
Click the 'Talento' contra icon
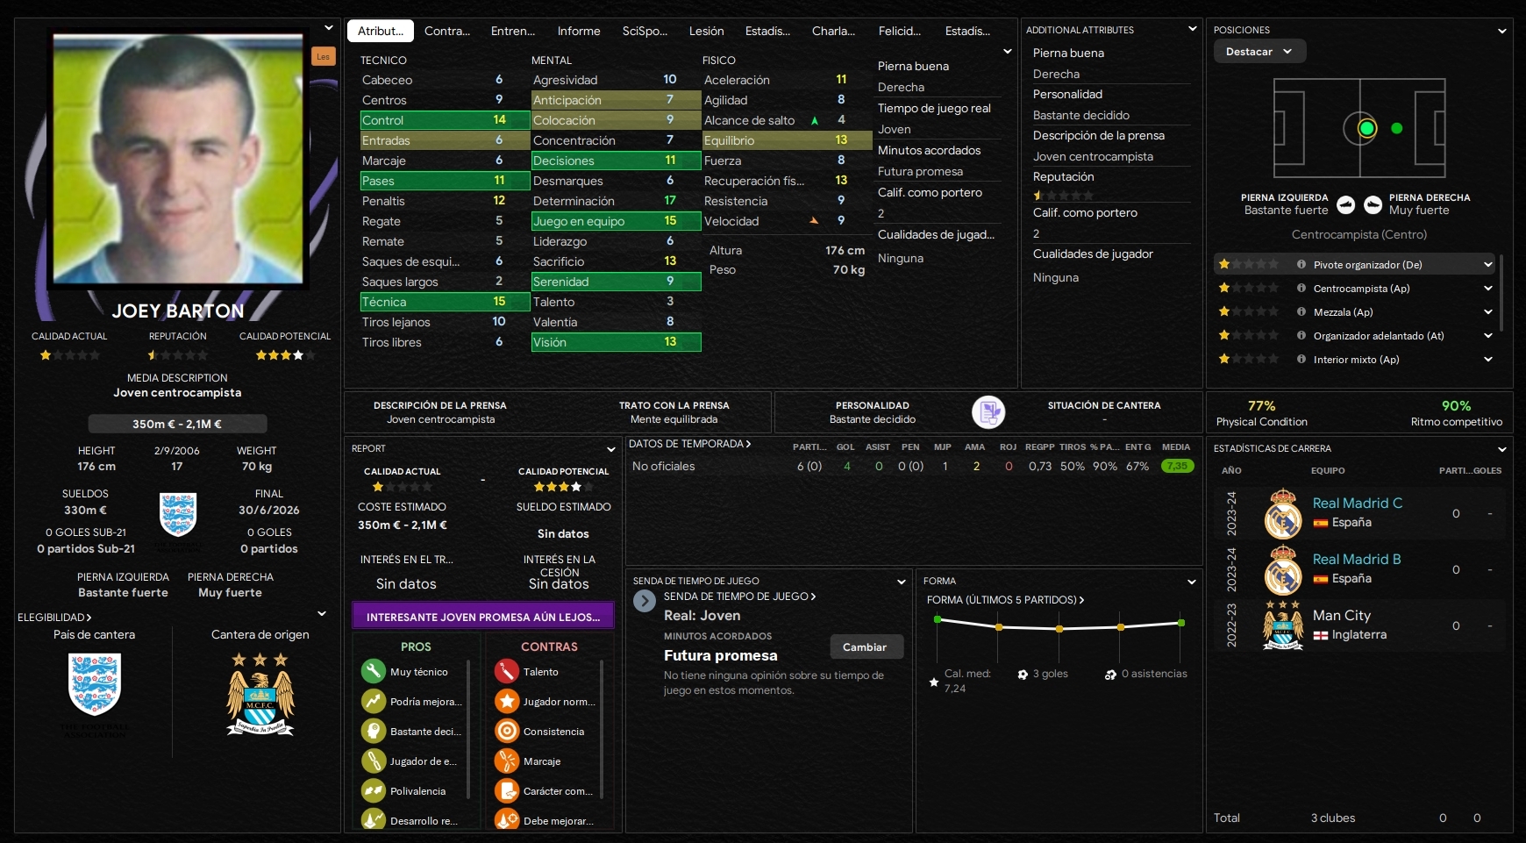click(507, 671)
